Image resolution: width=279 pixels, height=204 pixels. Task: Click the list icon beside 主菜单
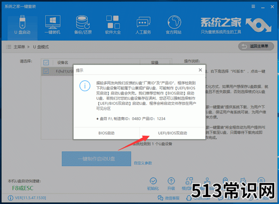point(8,47)
